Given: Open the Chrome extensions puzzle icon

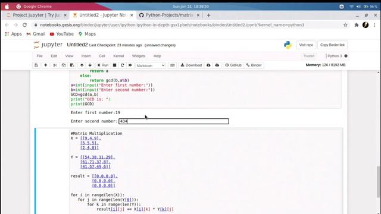Looking at the screenshot, I should point(357,25).
